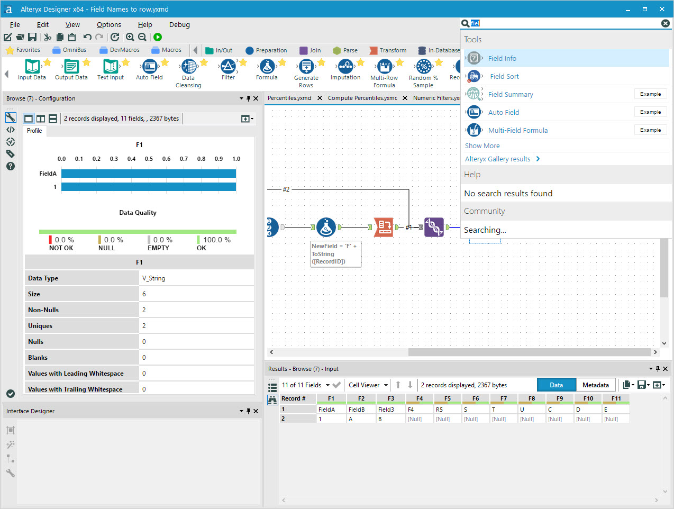The image size is (674, 509).
Task: Select Field Info from search results
Action: pos(567,58)
